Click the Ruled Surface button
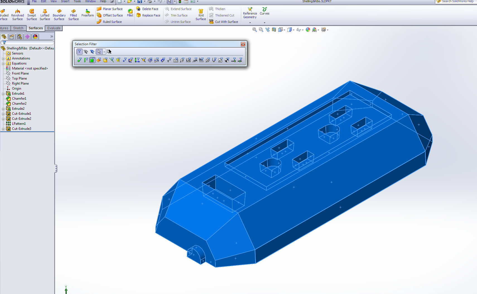Screen dimensions: 477x294 coord(109,22)
